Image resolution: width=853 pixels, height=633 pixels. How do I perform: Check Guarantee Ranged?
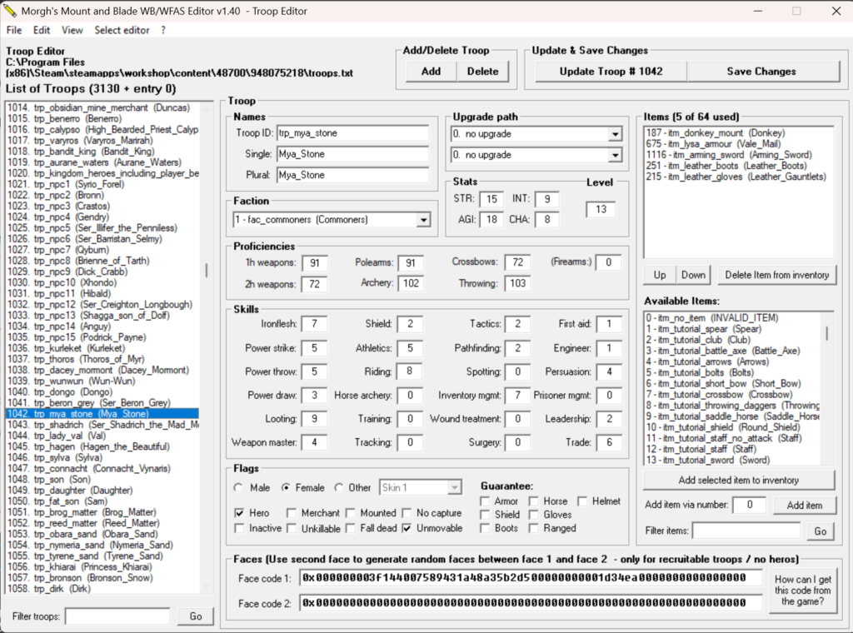(534, 528)
